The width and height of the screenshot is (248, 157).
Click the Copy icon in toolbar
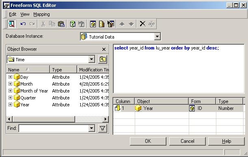point(52,24)
